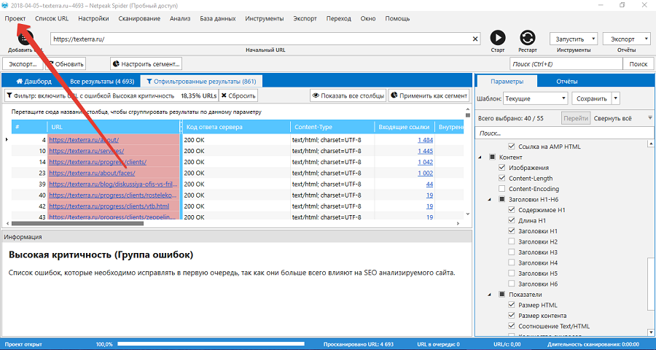Image resolution: width=656 pixels, height=350 pixels.
Task: Open the Dashboard tab house icon
Action: (x=19, y=81)
